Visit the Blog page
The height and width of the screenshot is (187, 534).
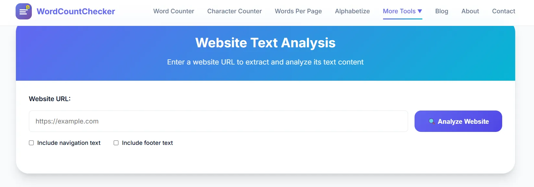point(442,11)
